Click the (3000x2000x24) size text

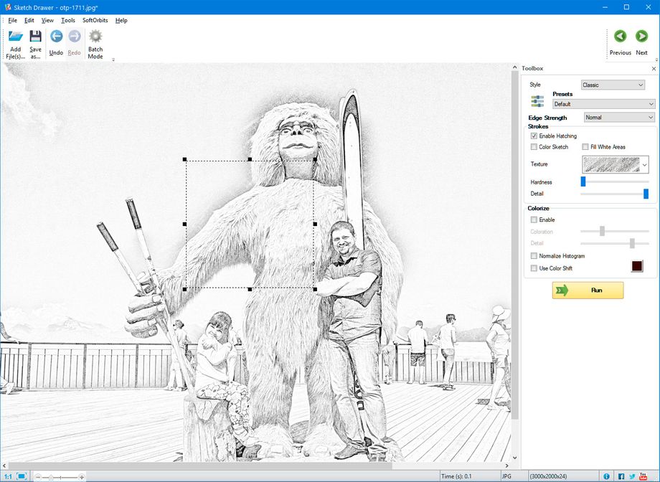pyautogui.click(x=548, y=476)
